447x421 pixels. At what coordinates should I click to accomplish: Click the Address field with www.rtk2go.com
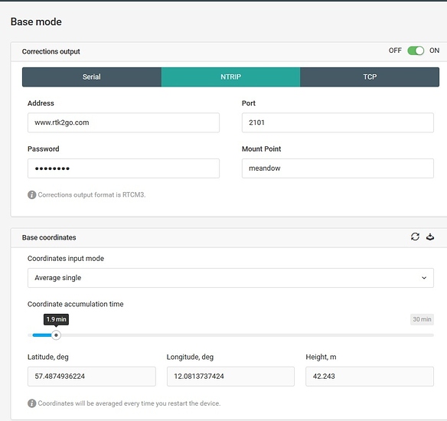tap(123, 122)
